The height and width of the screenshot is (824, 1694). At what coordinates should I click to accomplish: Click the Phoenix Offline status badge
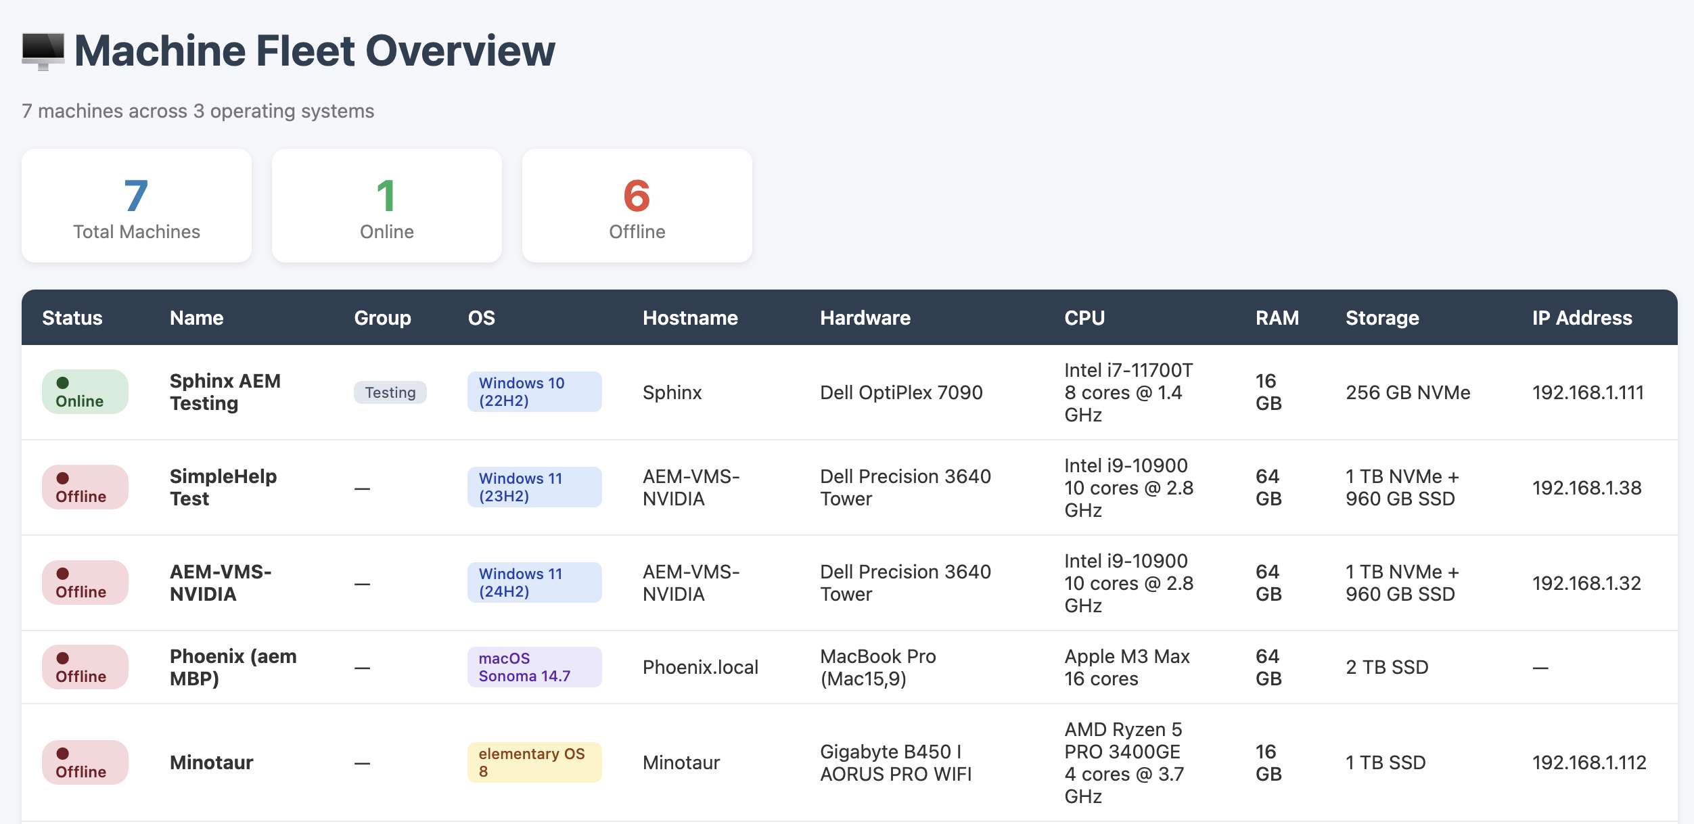coord(85,667)
